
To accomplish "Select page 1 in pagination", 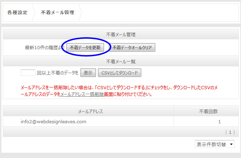I will (x=230, y=132).
